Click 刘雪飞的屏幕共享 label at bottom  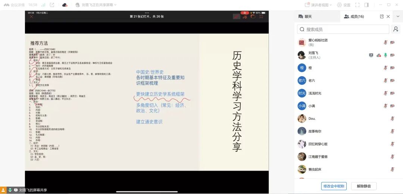pos(33,190)
